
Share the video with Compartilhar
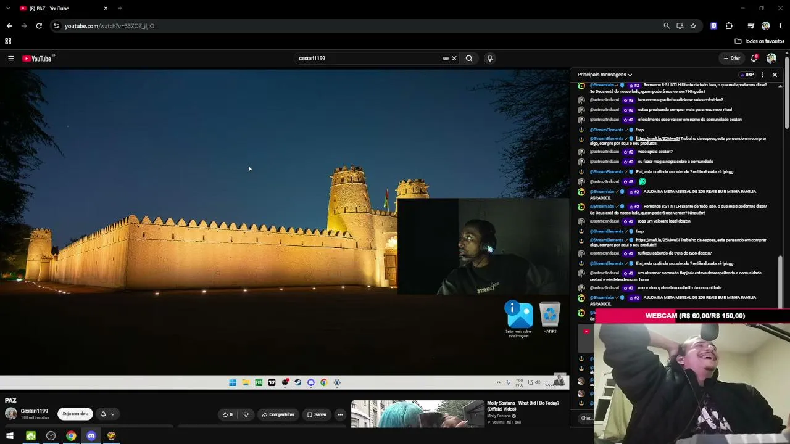pos(278,414)
